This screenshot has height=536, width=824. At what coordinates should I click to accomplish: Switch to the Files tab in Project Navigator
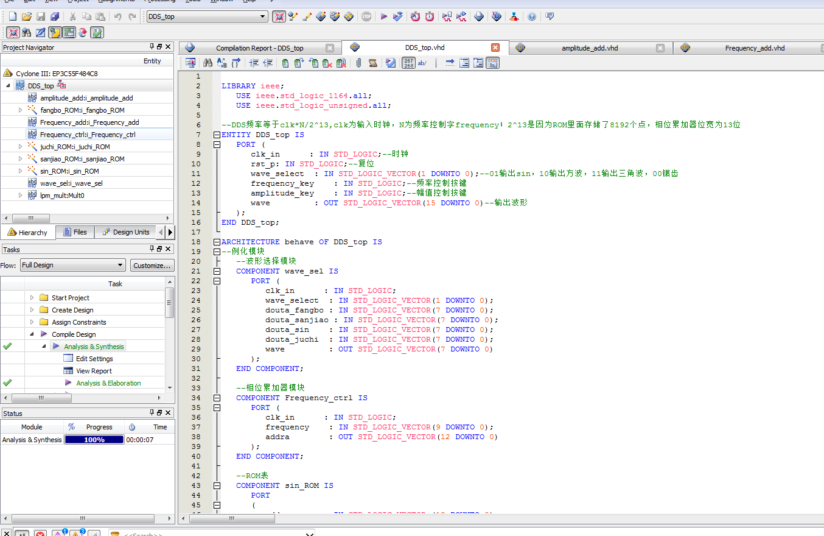(75, 231)
